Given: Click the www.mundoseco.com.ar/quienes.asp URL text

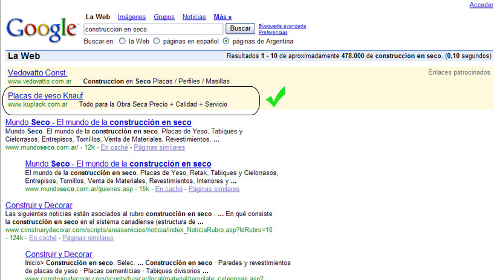Looking at the screenshot, I should 79,189.
